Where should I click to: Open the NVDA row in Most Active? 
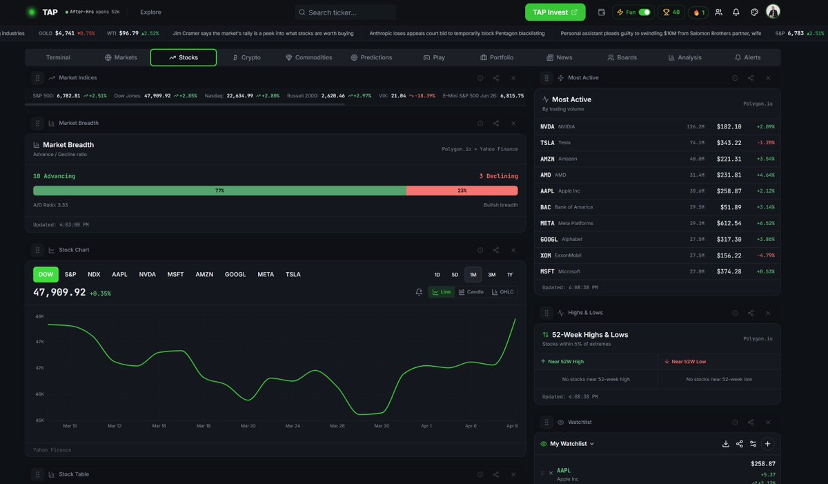(658, 127)
